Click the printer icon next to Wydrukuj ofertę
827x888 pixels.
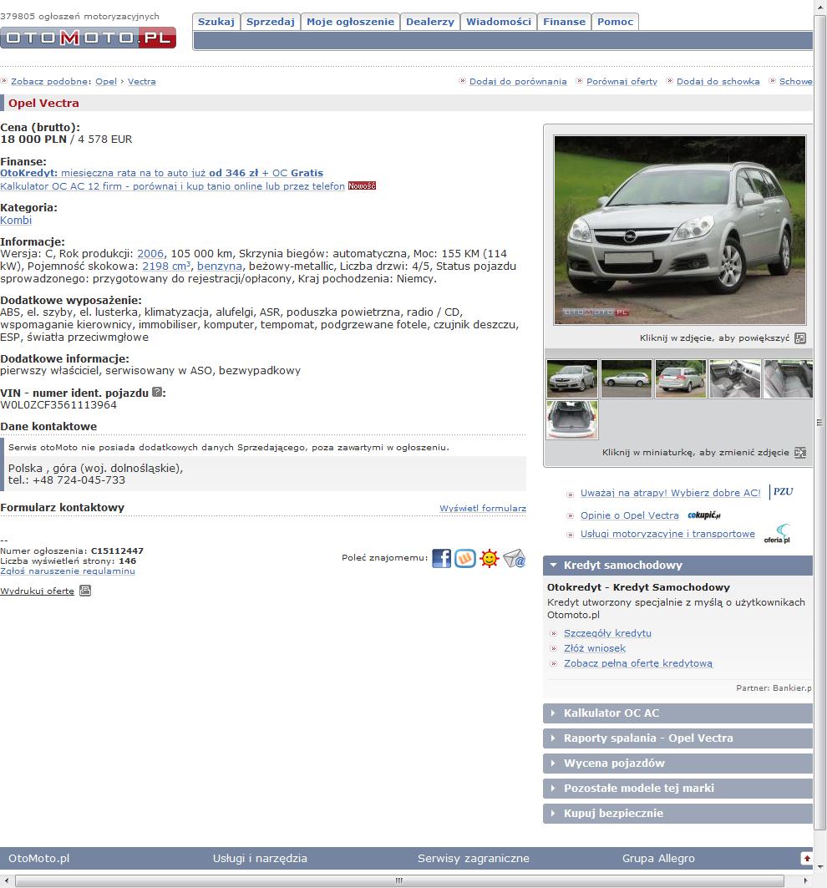pos(85,591)
